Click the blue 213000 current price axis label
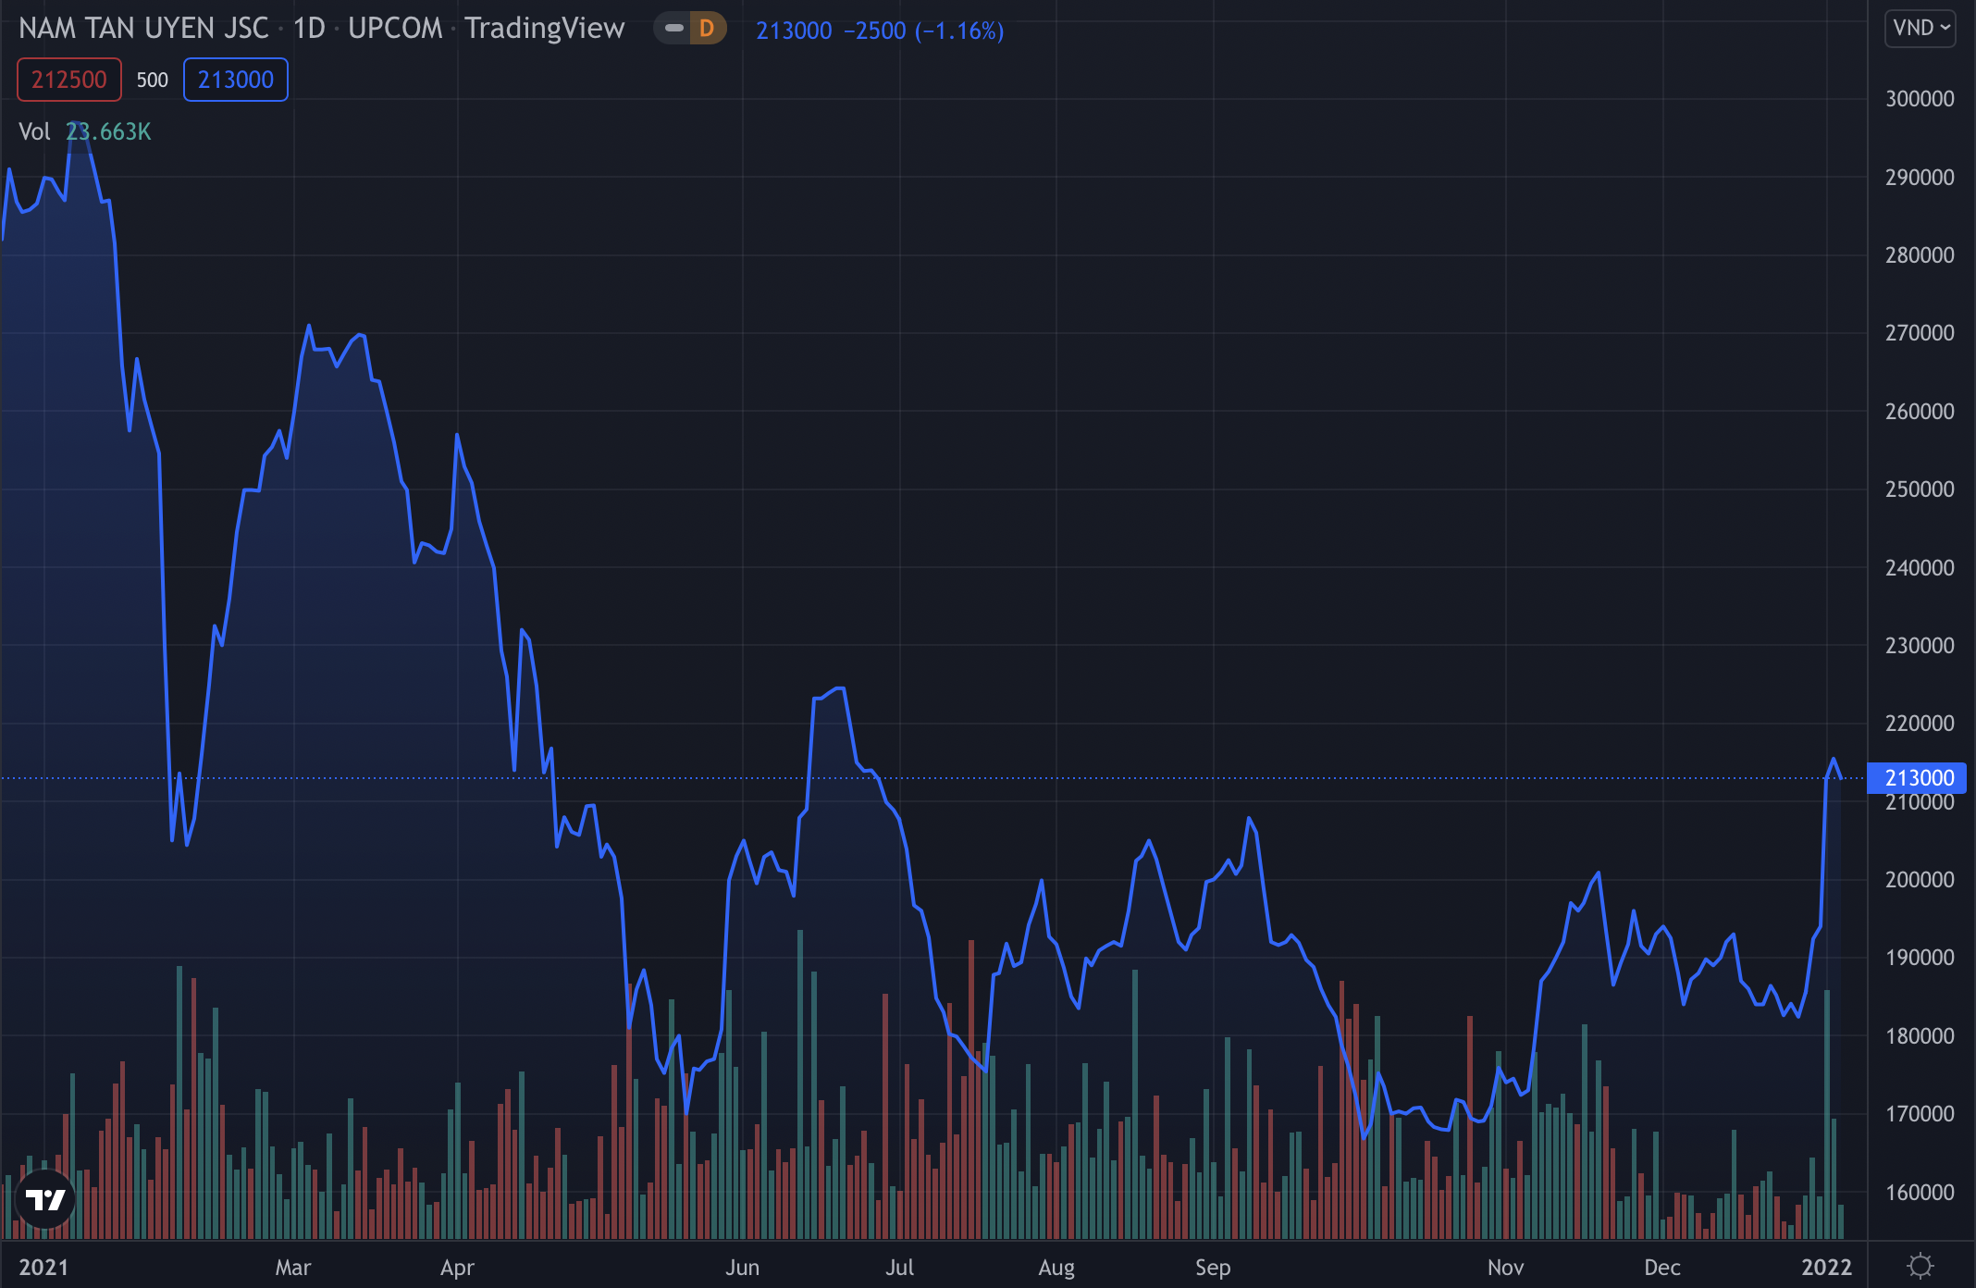Viewport: 1976px width, 1288px height. [1919, 778]
